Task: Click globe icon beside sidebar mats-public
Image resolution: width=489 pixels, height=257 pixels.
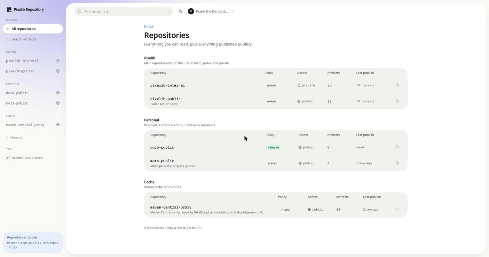Action: [58, 103]
